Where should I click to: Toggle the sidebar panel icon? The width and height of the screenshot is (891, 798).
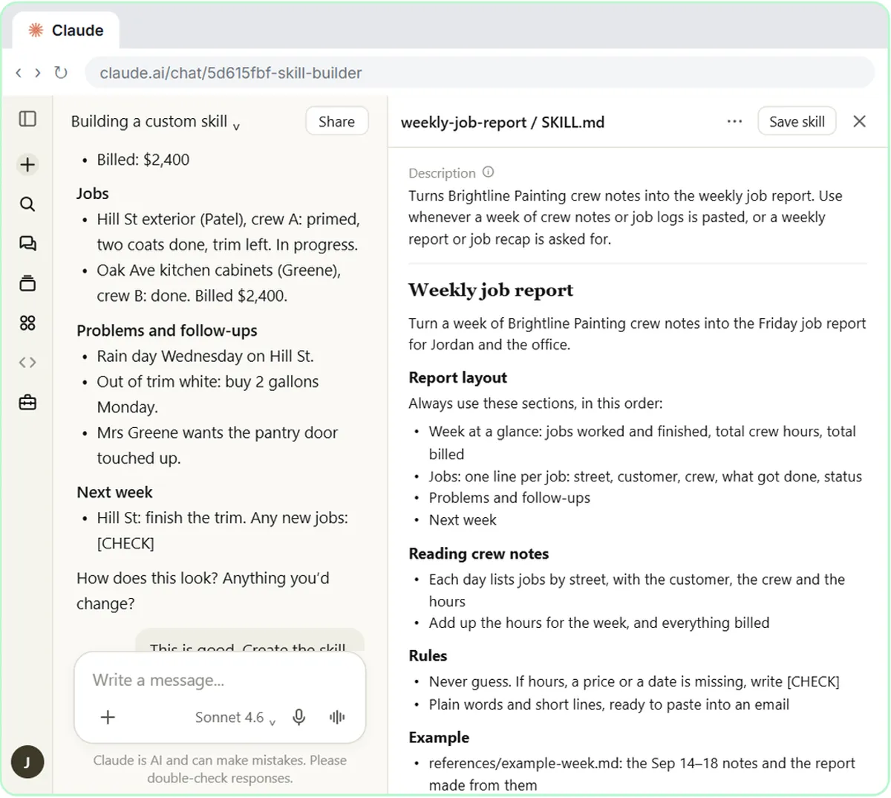coord(27,119)
